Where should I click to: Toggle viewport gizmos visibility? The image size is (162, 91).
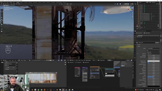117,4
